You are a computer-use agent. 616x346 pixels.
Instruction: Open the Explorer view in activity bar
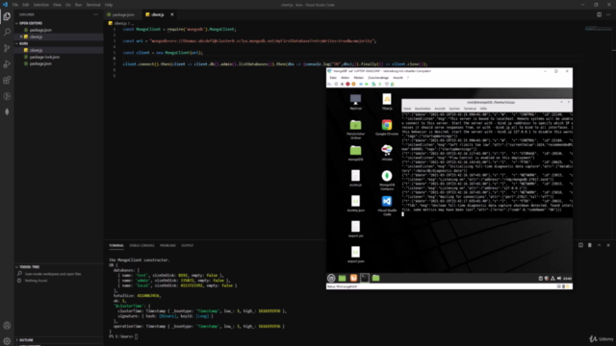click(7, 16)
